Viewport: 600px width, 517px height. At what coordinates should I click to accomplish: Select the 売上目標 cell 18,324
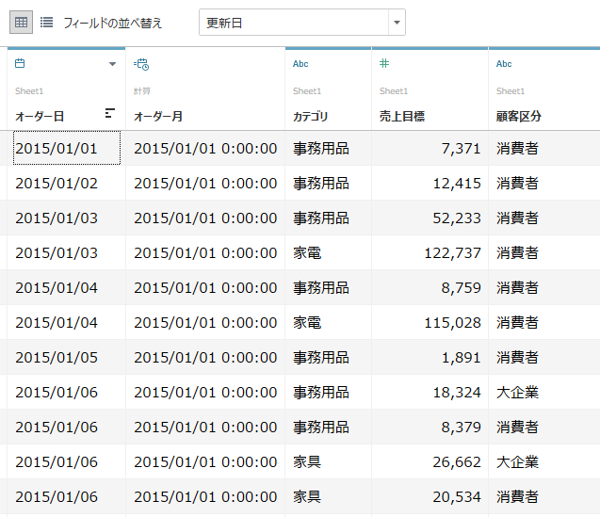(x=430, y=392)
